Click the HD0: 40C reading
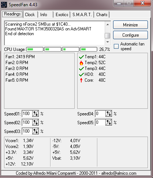This screenshot has height=178, width=153. point(95,74)
